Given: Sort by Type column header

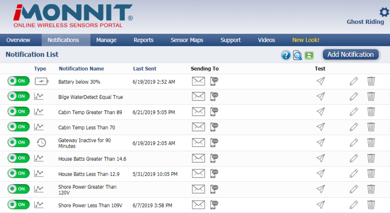Looking at the screenshot, I should click(40, 69).
